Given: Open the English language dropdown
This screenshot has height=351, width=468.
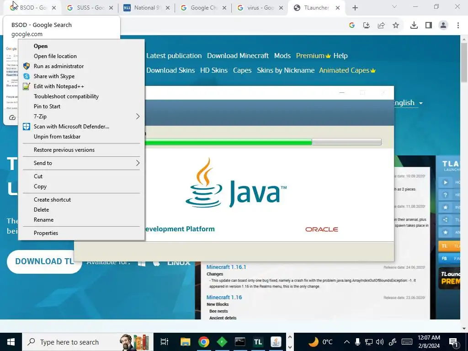Looking at the screenshot, I should 408,103.
